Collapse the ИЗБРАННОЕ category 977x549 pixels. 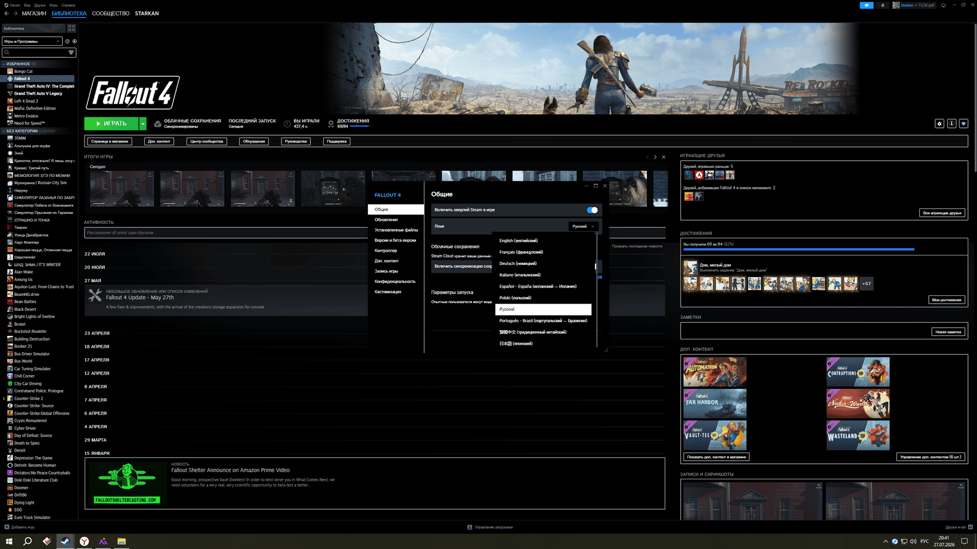coord(4,64)
